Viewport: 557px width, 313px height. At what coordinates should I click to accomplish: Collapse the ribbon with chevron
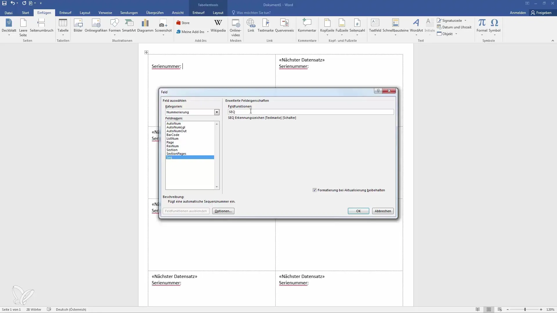pyautogui.click(x=553, y=41)
